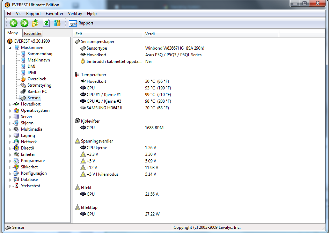Expand the Server tree node
The width and height of the screenshot is (329, 233).
click(x=10, y=117)
